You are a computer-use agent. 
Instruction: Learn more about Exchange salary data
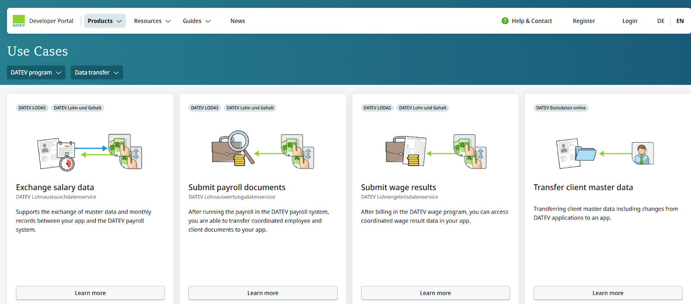tap(90, 293)
